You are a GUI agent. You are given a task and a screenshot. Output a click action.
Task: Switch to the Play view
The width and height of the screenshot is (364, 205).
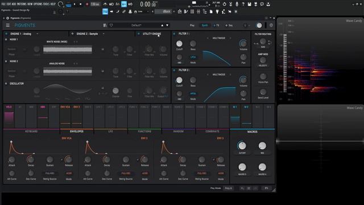(192, 25)
